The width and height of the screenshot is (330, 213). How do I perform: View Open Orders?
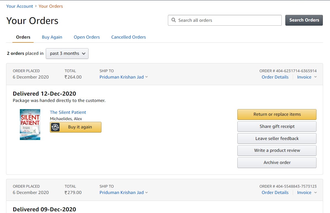coord(87,37)
